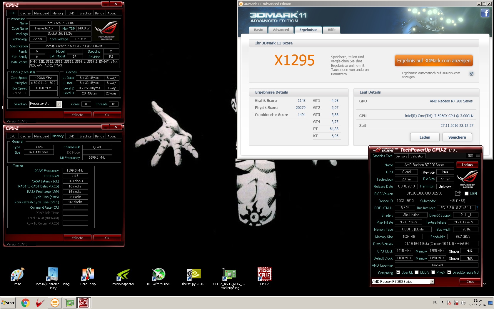
Task: Click the GPU-Z screenshot camera icon
Action: point(470,155)
